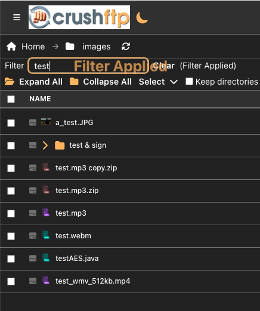Click Collapse All
Screen dimensions: 260x311
(101, 82)
